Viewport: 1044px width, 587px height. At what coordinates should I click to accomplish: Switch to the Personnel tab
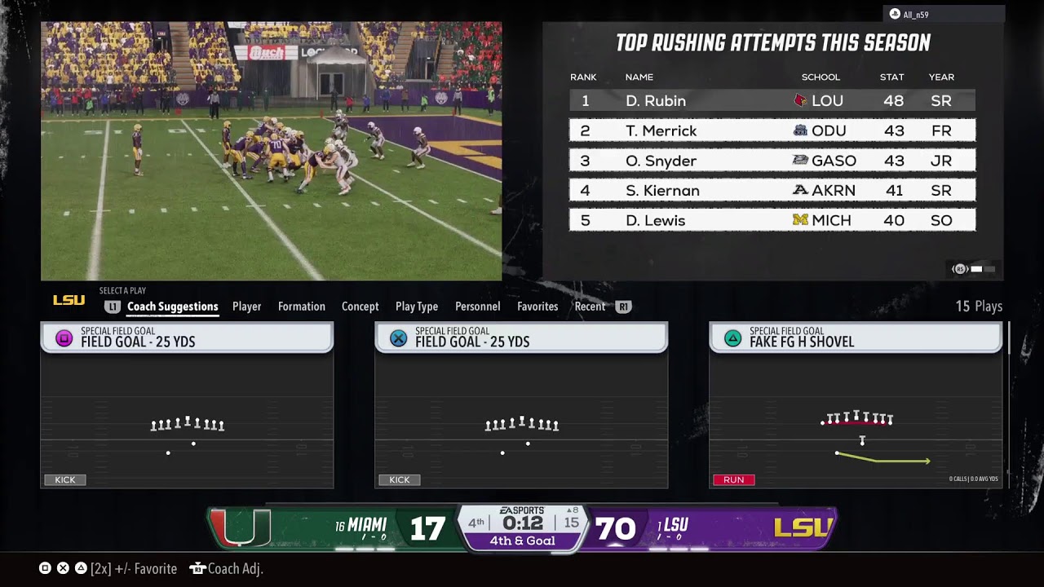pyautogui.click(x=477, y=307)
